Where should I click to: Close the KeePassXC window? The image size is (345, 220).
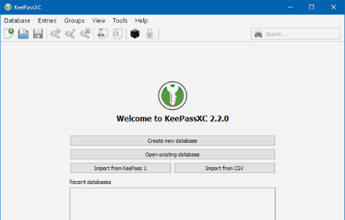point(333,7)
